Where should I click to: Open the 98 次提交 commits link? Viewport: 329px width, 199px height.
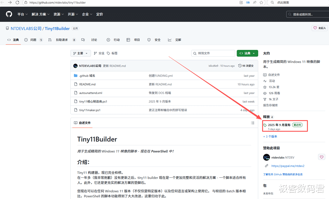(x=246, y=66)
